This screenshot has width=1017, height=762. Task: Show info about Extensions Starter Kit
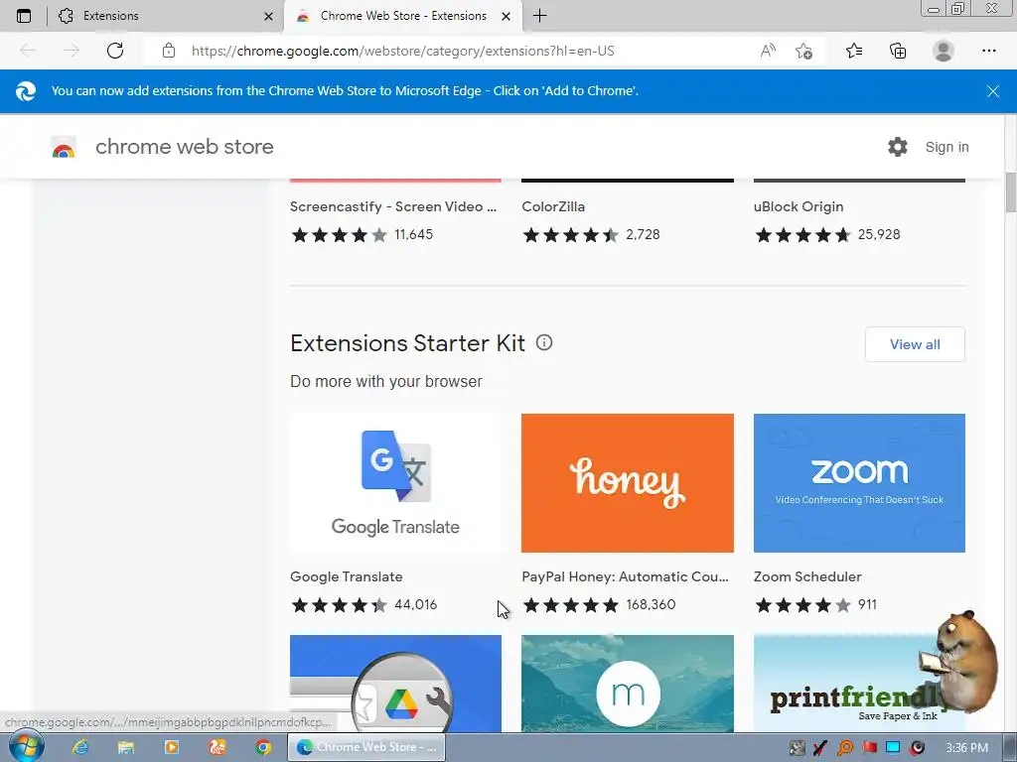tap(544, 342)
